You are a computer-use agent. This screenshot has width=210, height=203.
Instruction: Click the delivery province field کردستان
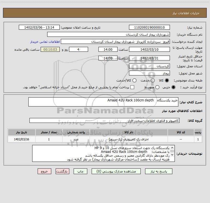click(x=149, y=66)
